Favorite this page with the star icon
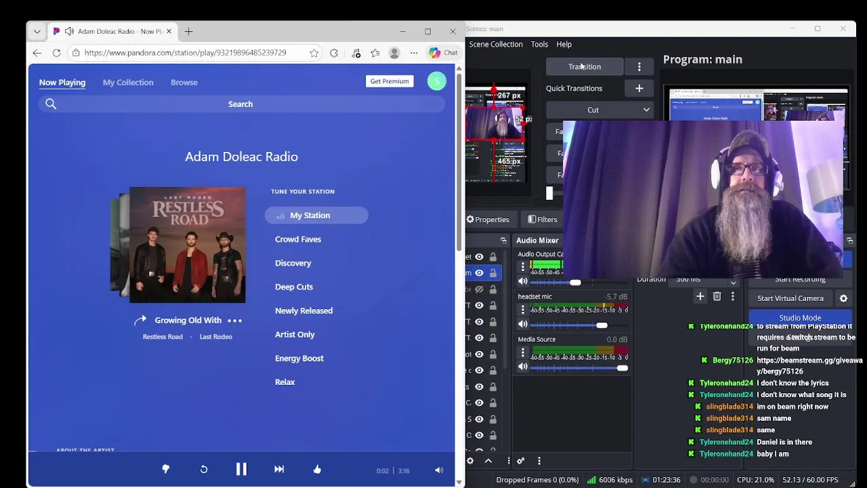867x488 pixels. 314,53
